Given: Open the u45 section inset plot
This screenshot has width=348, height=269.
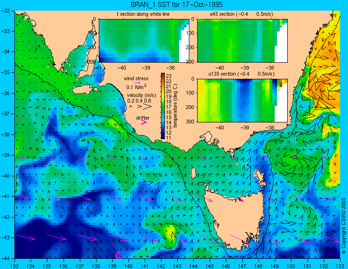Looking at the screenshot, I should 242,41.
